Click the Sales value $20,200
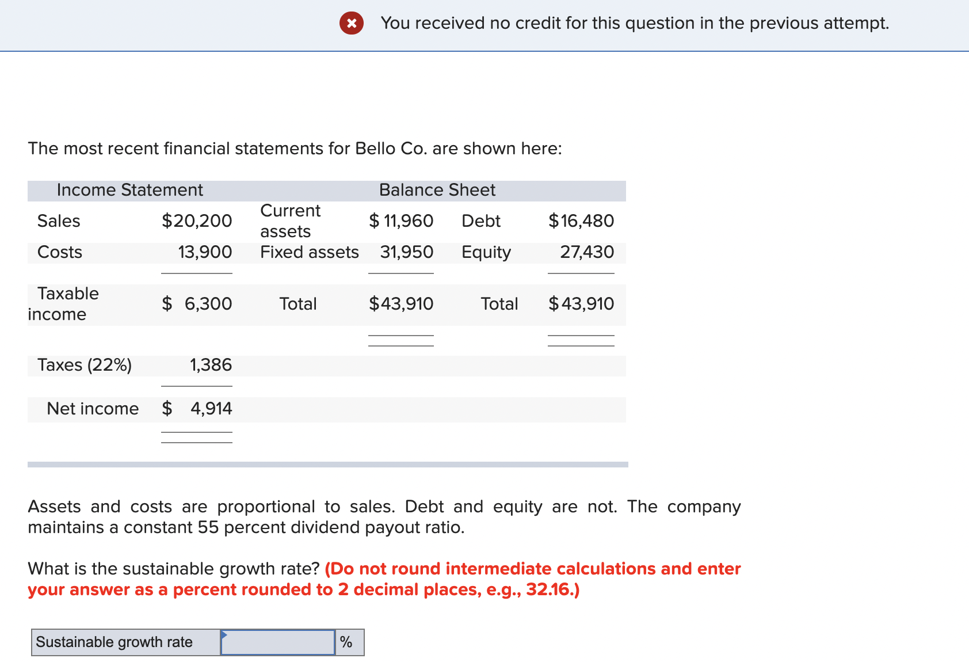 point(197,220)
